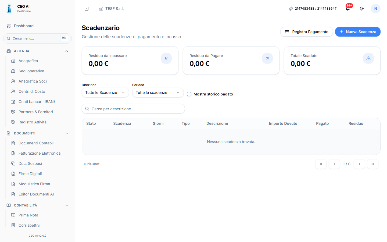The height and width of the screenshot is (242, 387).
Task: Click 'Nessuna scadenza trovata.' message
Action: 231,142
